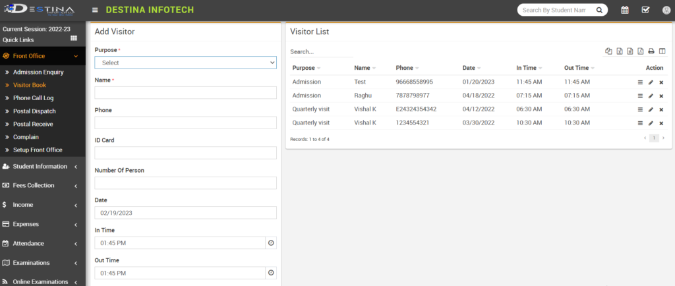The image size is (675, 286).
Task: Delete the Test visitor record
Action: click(661, 82)
